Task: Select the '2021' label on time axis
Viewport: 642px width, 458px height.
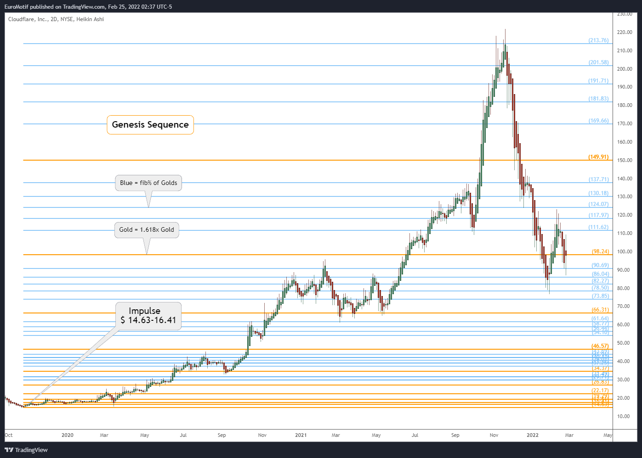Action: 301,435
